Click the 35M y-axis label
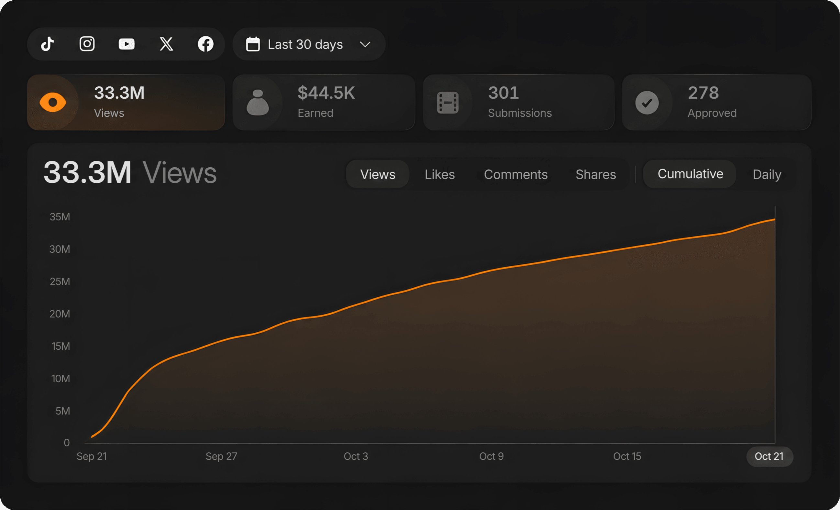 coord(60,217)
